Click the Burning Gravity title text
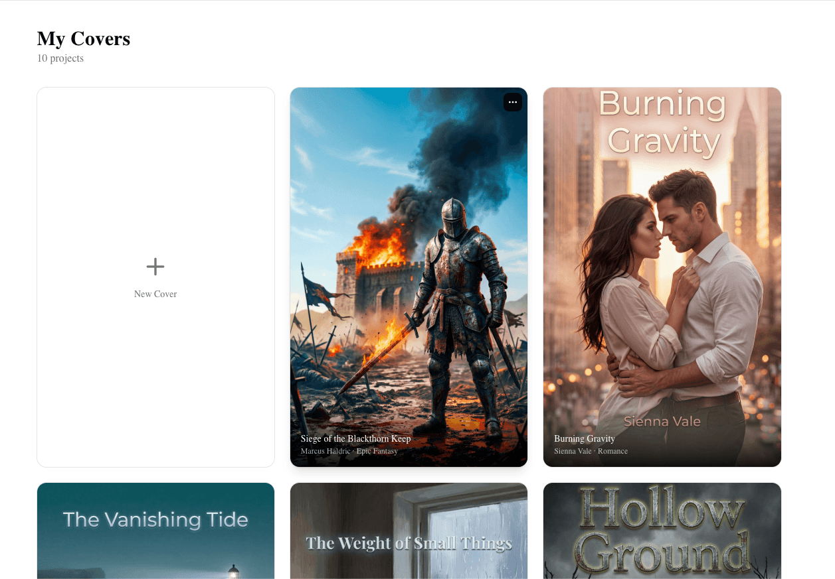Screen dimensions: 835x579 click(x=585, y=438)
